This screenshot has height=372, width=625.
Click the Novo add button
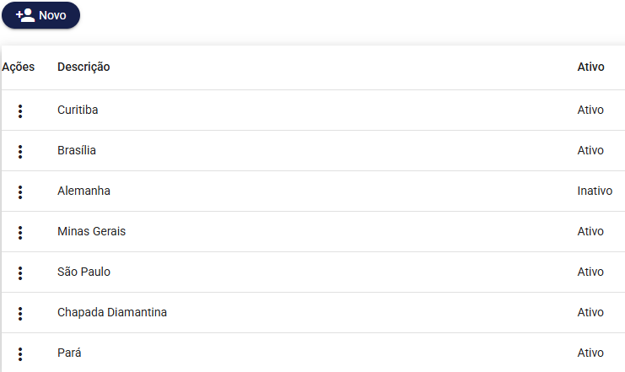(x=41, y=15)
